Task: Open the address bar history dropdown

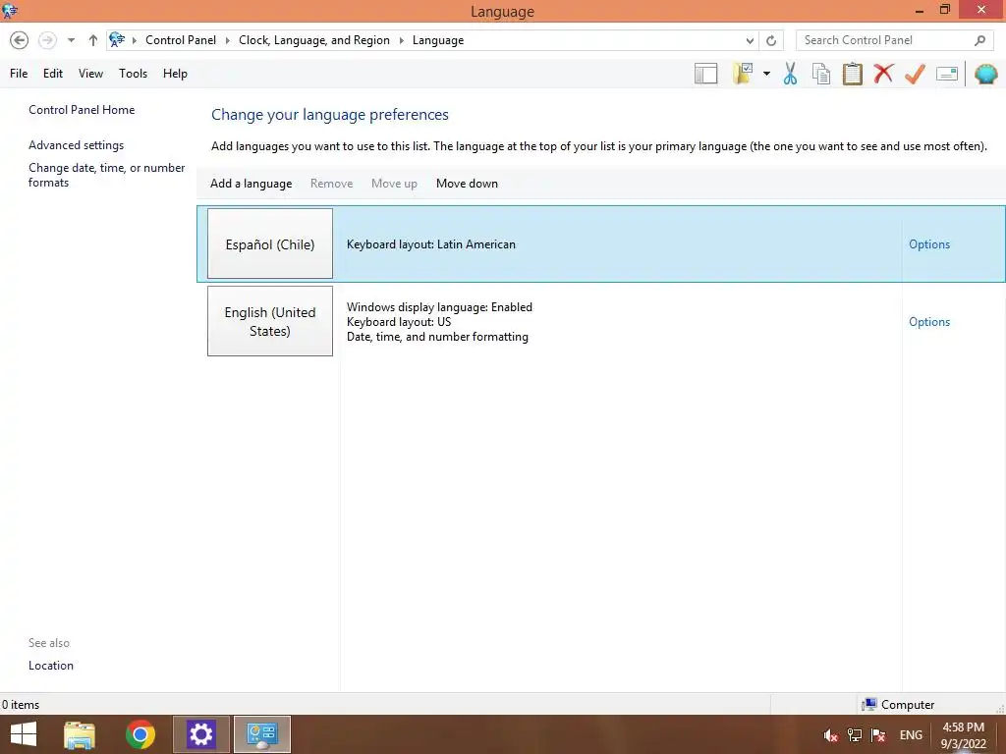Action: (750, 40)
